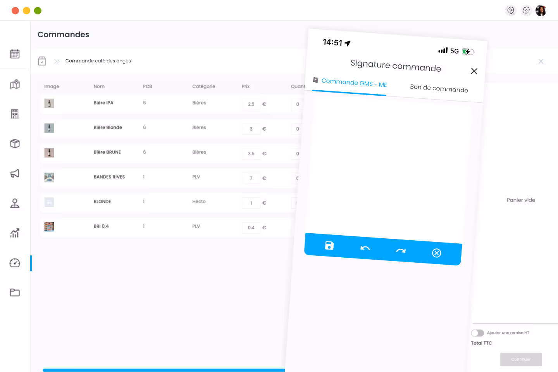Click the blue horizontal scrollbar at bottom
558x372 pixels.
click(x=164, y=370)
